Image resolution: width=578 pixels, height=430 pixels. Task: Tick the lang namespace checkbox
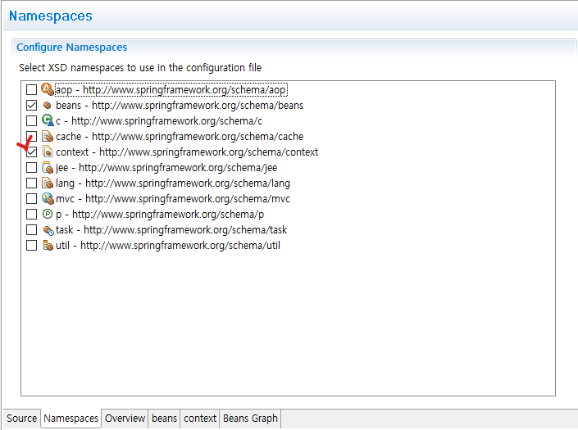[31, 183]
